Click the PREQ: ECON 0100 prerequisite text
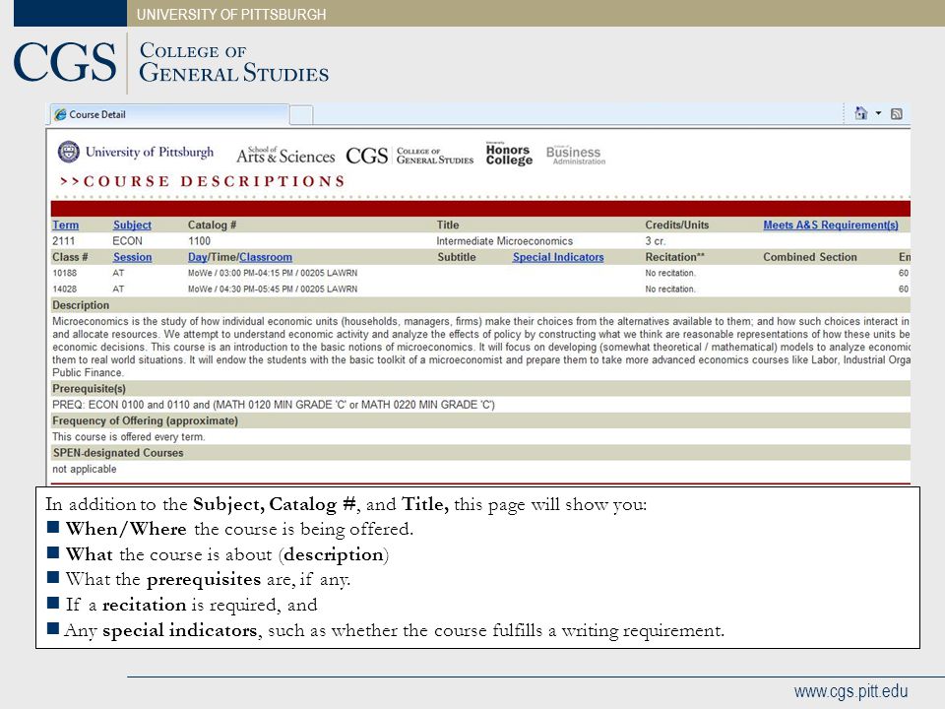 pos(274,405)
